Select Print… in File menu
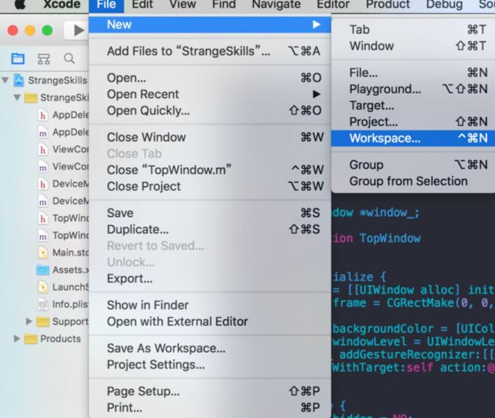Screen dimensions: 495x418 tap(210, 408)
